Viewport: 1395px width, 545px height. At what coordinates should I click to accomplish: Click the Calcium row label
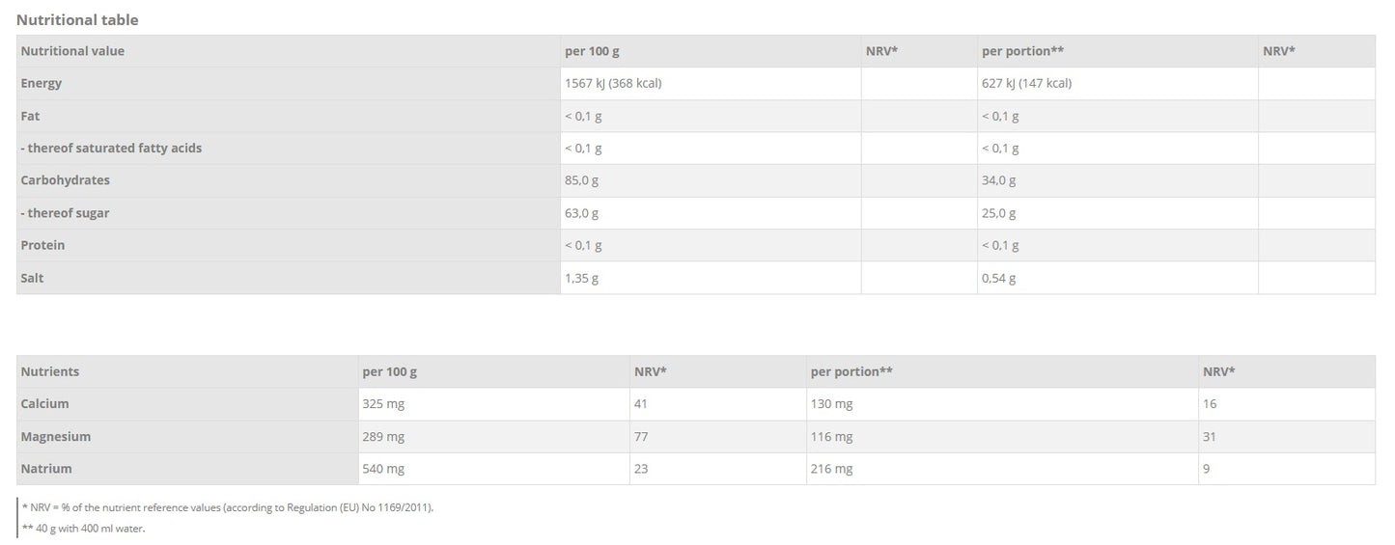tap(45, 404)
